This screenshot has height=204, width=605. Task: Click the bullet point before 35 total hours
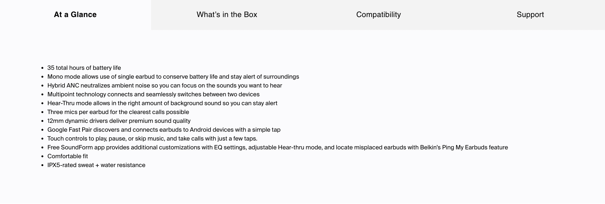click(42, 68)
